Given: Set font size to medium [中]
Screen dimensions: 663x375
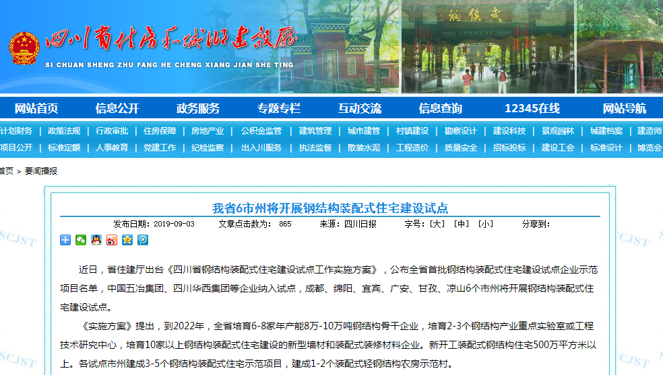Looking at the screenshot, I should (461, 224).
